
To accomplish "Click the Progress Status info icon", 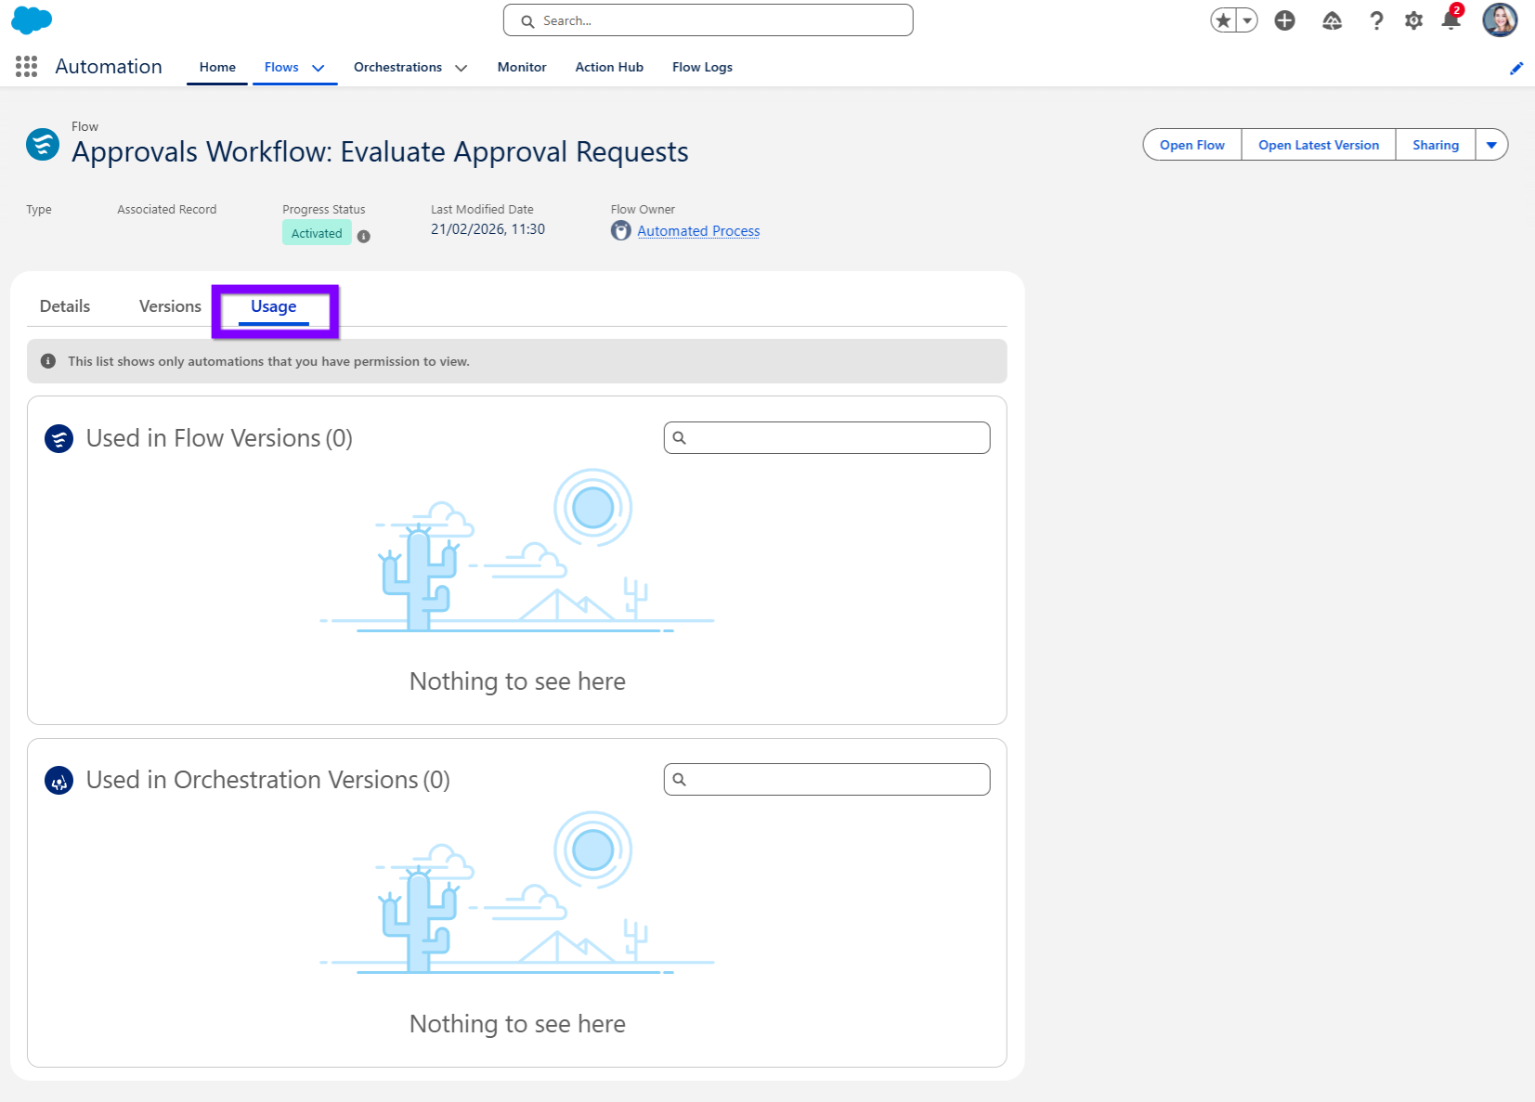I will click(364, 237).
